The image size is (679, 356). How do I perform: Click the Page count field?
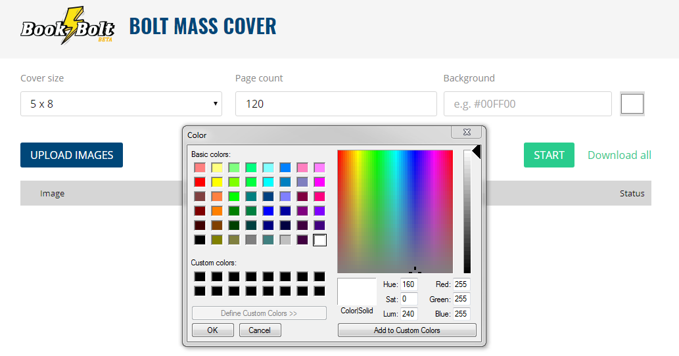pos(336,104)
